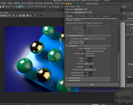Select by object type mode icon
133x105 pixels.
tap(20, 7)
